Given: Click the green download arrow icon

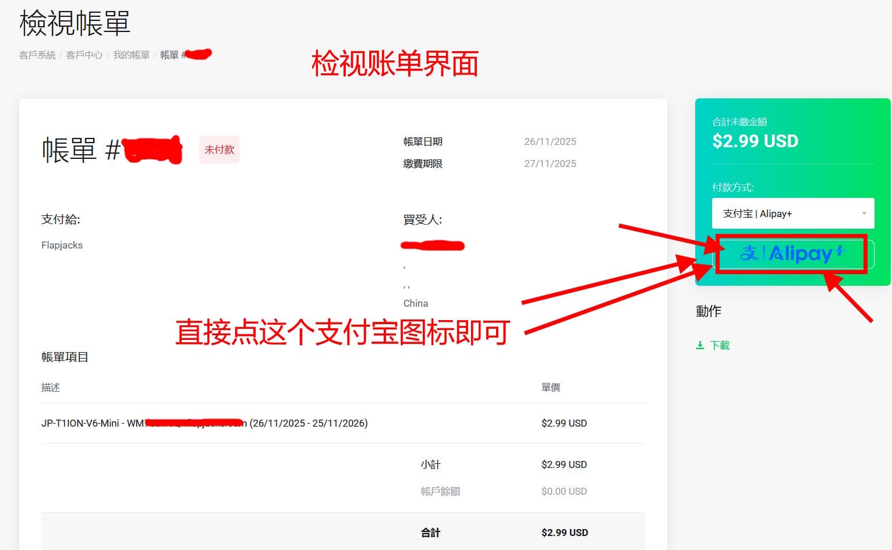Looking at the screenshot, I should (700, 345).
